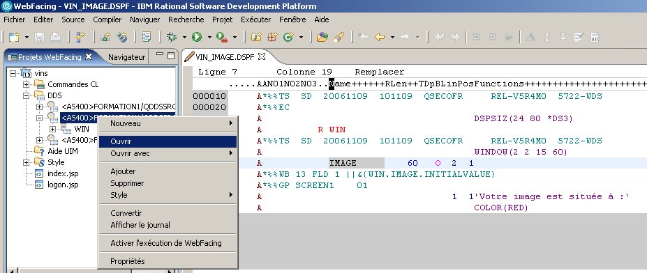The image size is (647, 273).
Task: Select the Aide UIM tree item
Action: point(63,151)
